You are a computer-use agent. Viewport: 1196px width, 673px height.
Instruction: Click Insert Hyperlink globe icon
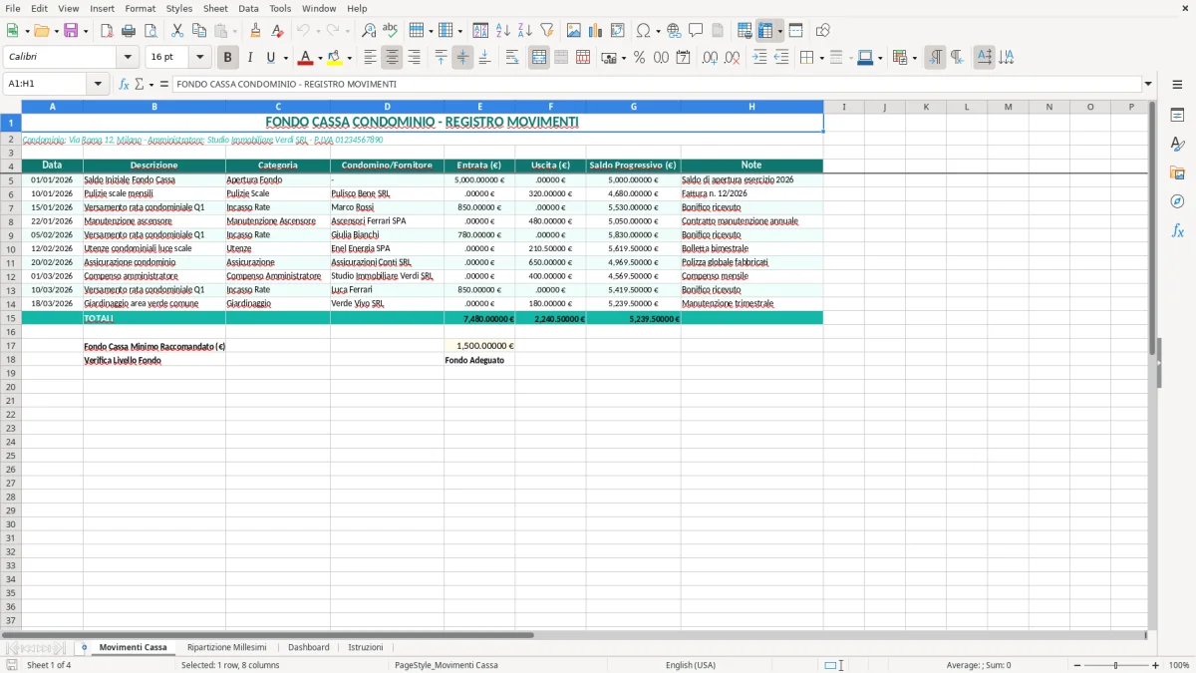coord(674,31)
